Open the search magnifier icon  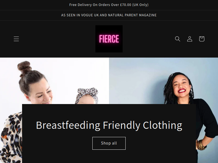(x=178, y=39)
